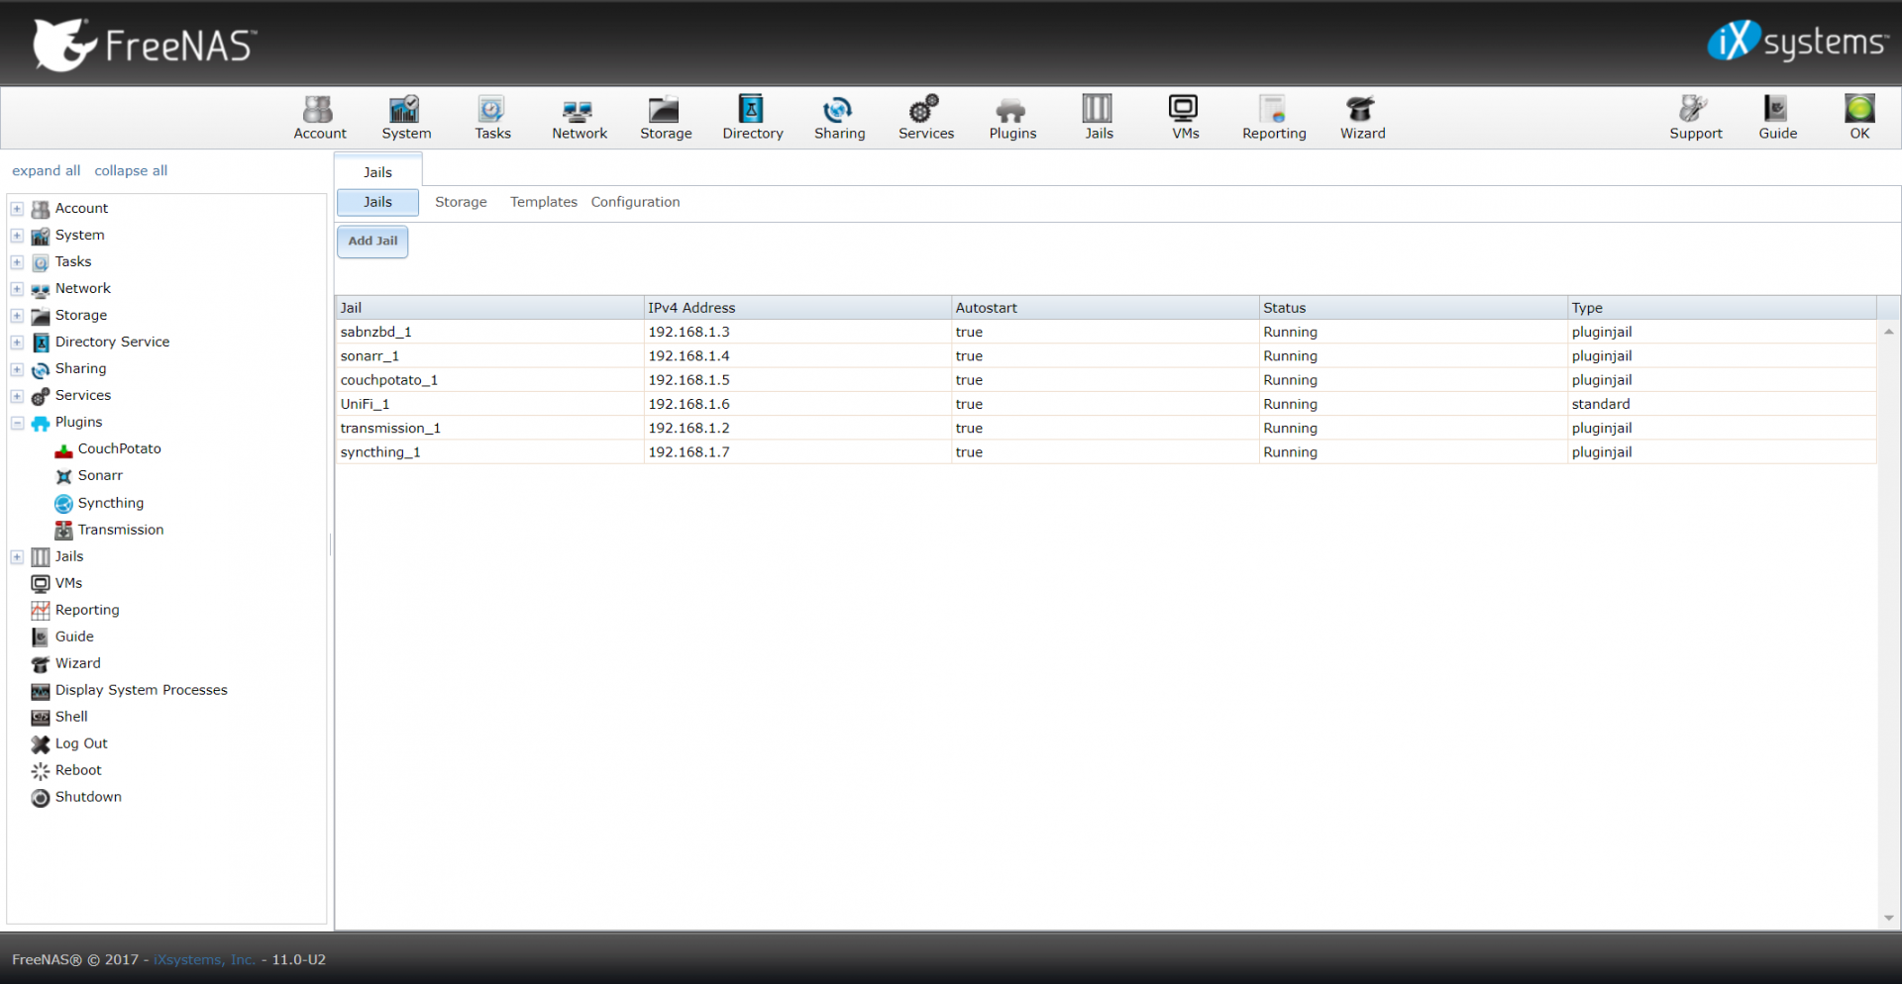This screenshot has width=1902, height=984.
Task: Expand the System tree node
Action: coord(17,236)
